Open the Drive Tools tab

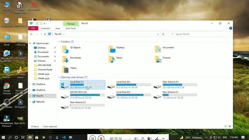71,28
